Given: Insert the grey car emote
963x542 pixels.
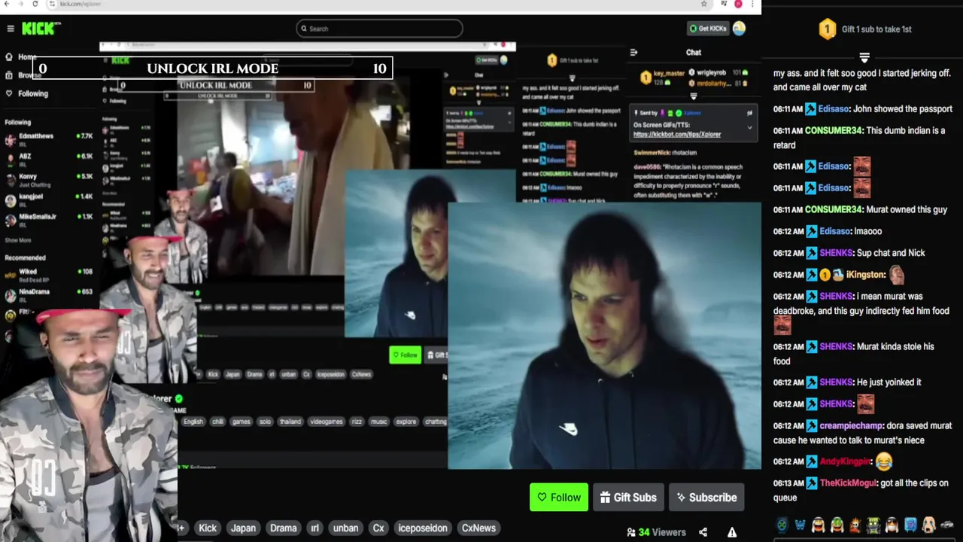Looking at the screenshot, I should [946, 525].
